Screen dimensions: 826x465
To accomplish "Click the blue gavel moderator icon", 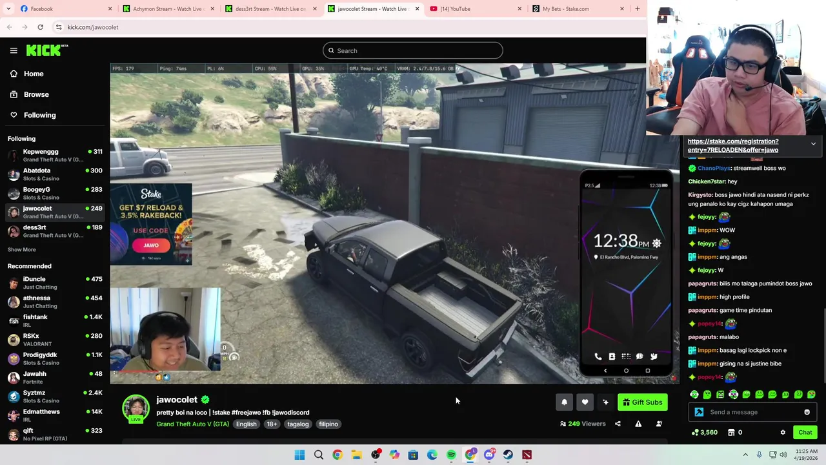I will tap(698, 412).
